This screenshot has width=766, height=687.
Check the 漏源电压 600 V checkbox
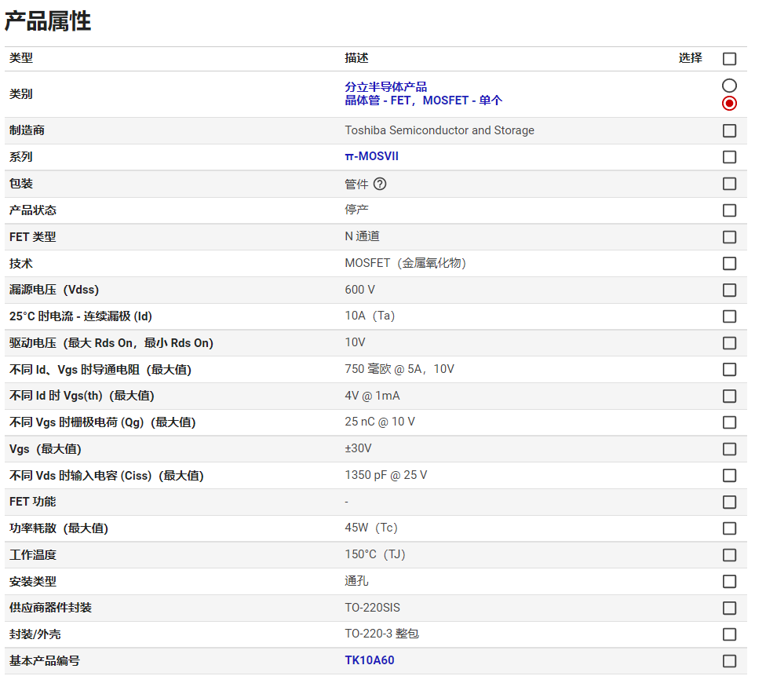pos(729,290)
